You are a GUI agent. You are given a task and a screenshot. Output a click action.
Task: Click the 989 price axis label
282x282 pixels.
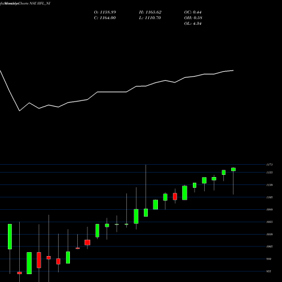tap(269, 259)
